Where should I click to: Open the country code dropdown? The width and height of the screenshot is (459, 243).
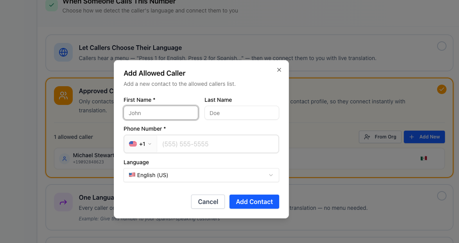coord(140,144)
